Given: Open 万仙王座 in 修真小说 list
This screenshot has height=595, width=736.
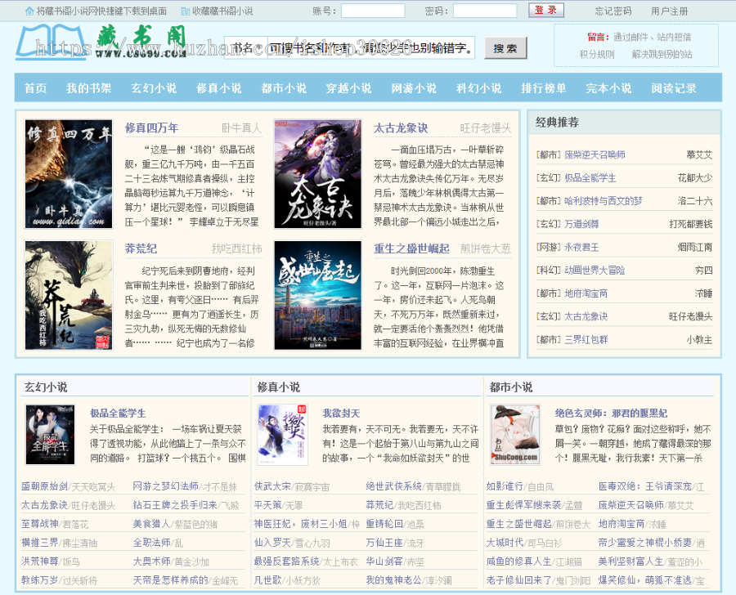Looking at the screenshot, I should coord(384,543).
